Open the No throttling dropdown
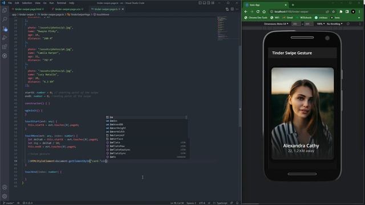This screenshot has width=365, height=205. pos(335,24)
